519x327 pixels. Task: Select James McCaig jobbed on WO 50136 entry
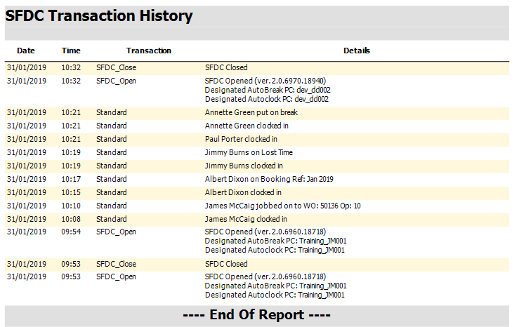[x=282, y=206]
